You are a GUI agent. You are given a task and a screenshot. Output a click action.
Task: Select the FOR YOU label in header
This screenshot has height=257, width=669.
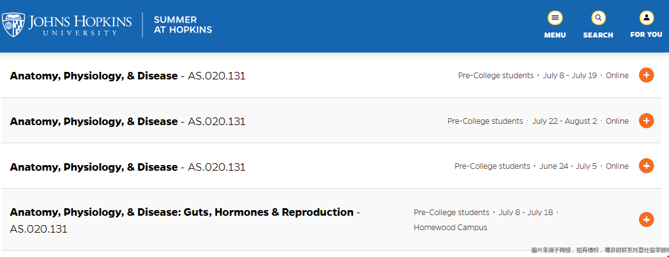click(646, 34)
